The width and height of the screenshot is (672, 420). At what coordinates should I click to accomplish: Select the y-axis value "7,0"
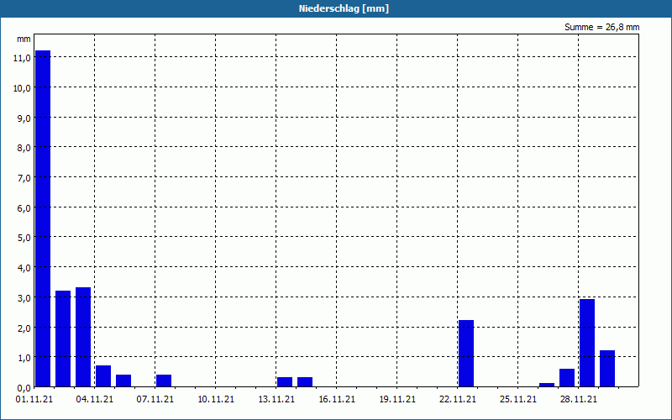pyautogui.click(x=24, y=178)
